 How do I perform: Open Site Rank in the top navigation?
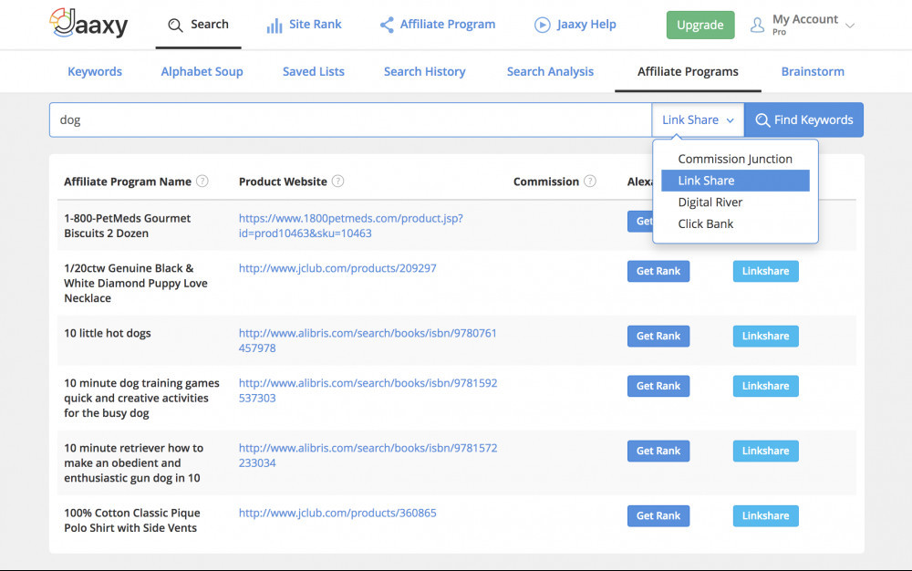tap(304, 25)
